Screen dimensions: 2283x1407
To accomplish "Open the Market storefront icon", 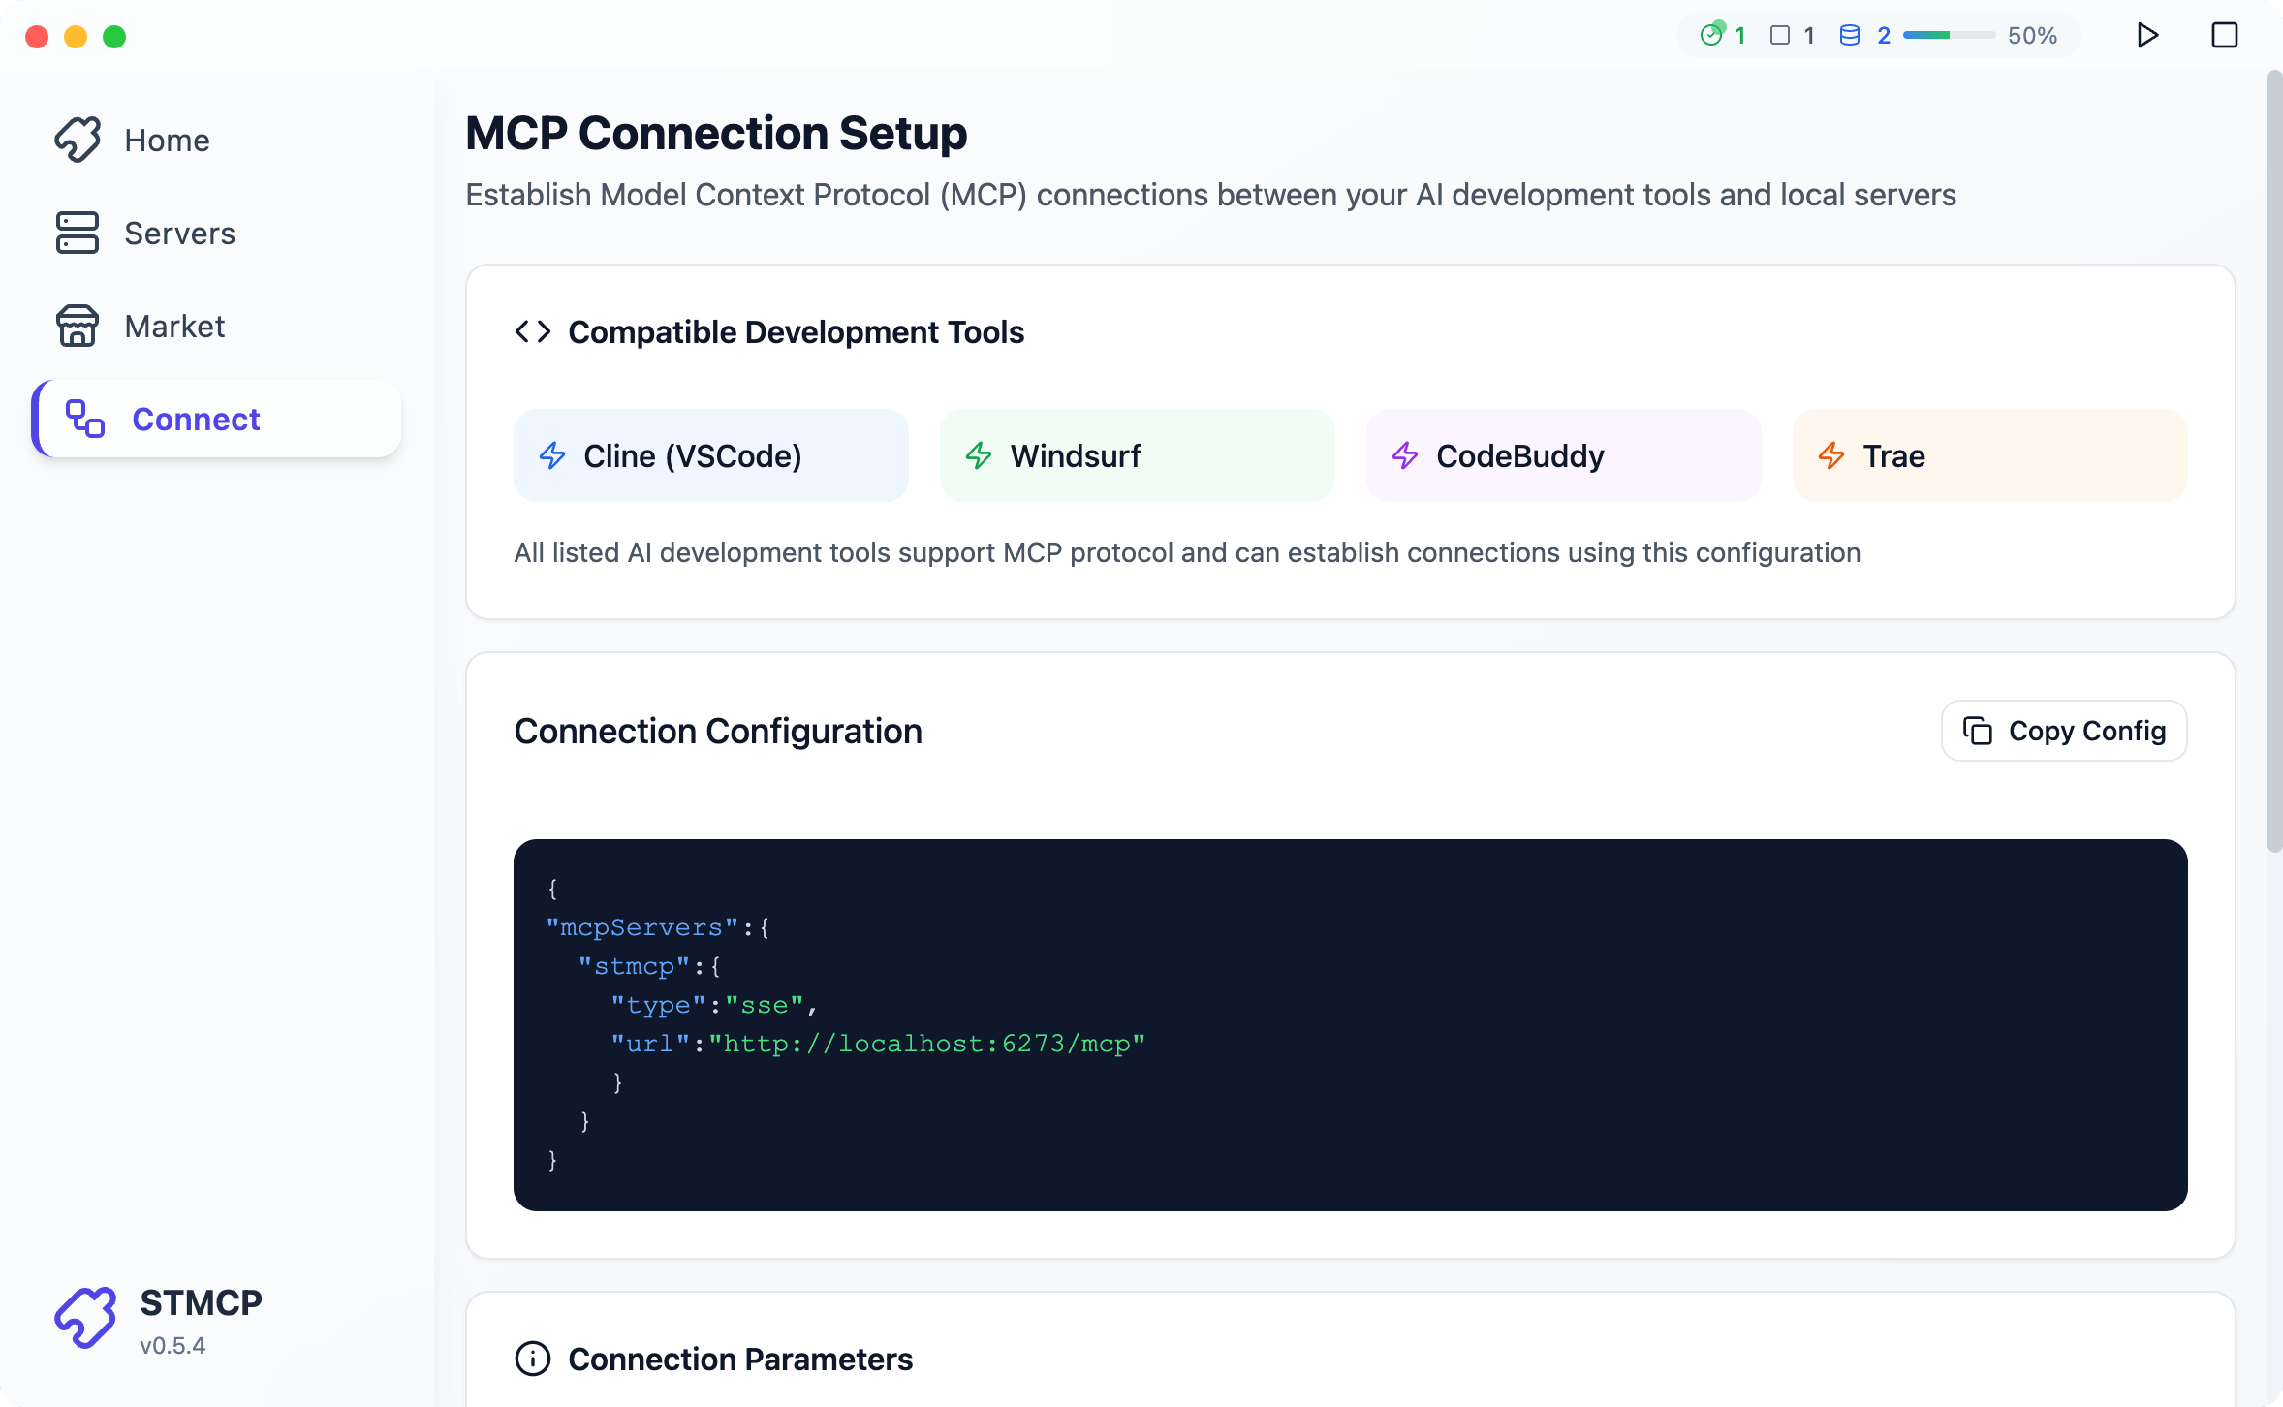I will click(x=78, y=327).
